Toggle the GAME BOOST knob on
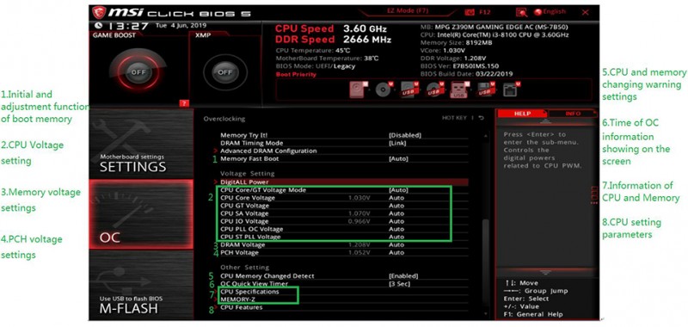The image size is (688, 327). tap(138, 72)
